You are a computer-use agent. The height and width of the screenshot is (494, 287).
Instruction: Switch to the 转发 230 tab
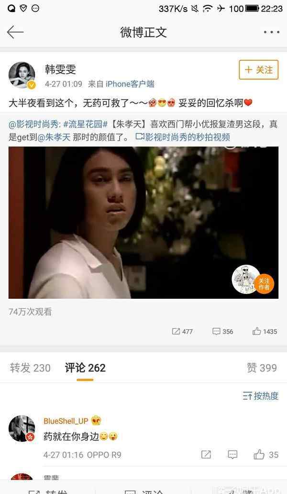30,368
